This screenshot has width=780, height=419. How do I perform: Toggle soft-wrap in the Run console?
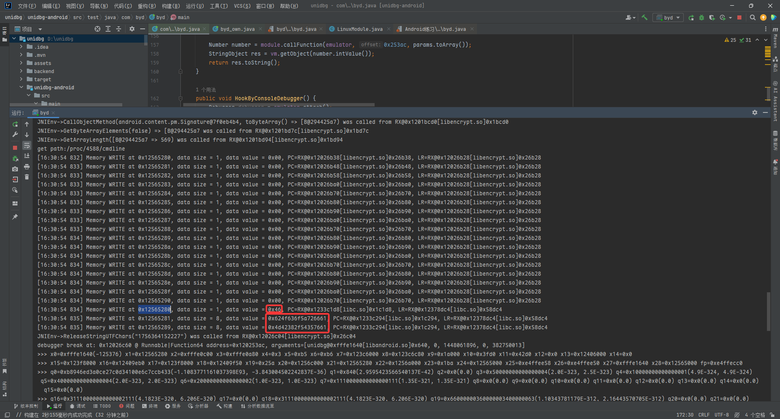click(27, 145)
